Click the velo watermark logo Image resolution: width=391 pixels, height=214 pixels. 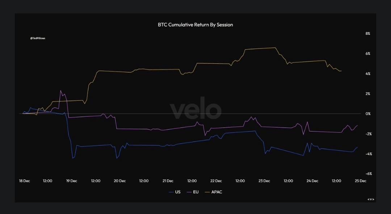coord(195,109)
